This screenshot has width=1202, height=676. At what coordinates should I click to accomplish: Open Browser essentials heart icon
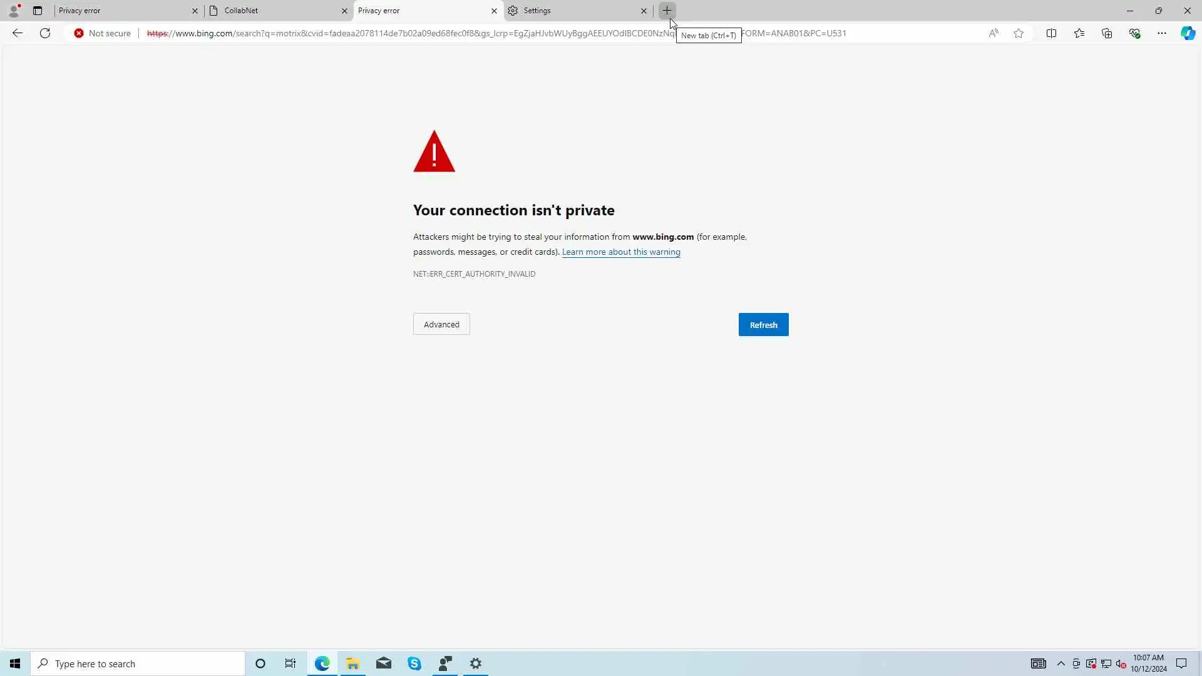[x=1134, y=33]
